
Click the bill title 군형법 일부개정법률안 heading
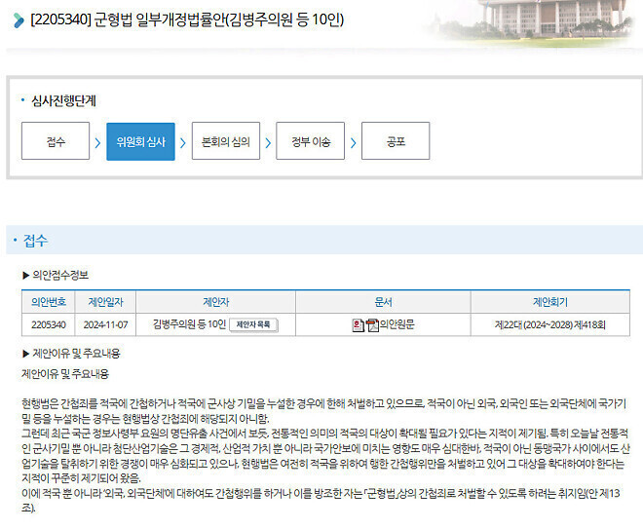point(187,19)
